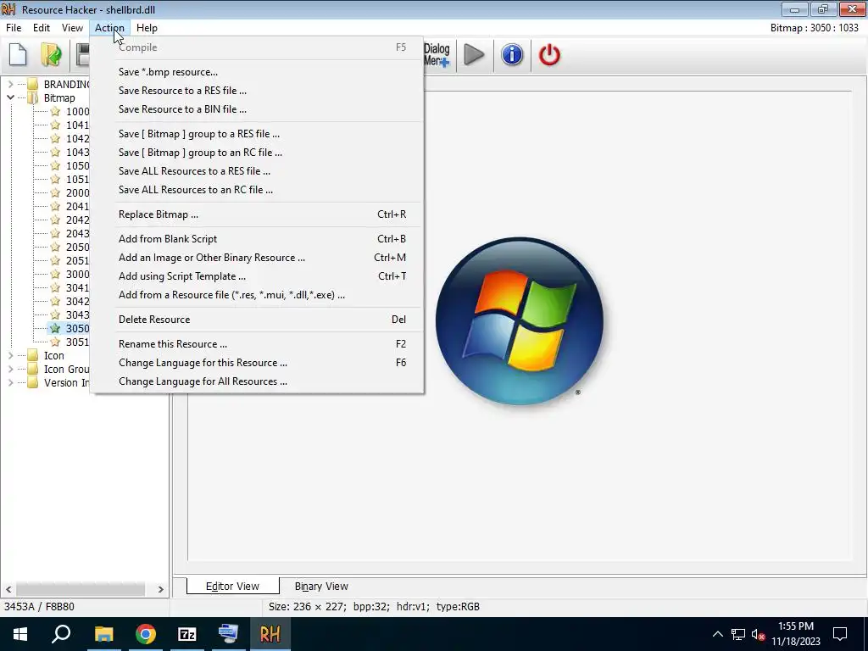868x651 pixels.
Task: Open the taskbar search magnifier
Action: coord(61,634)
